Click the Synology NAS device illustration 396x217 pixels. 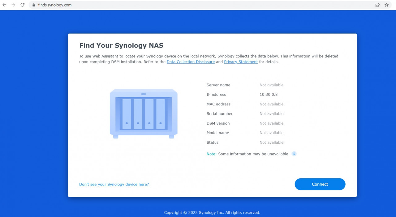click(x=143, y=113)
